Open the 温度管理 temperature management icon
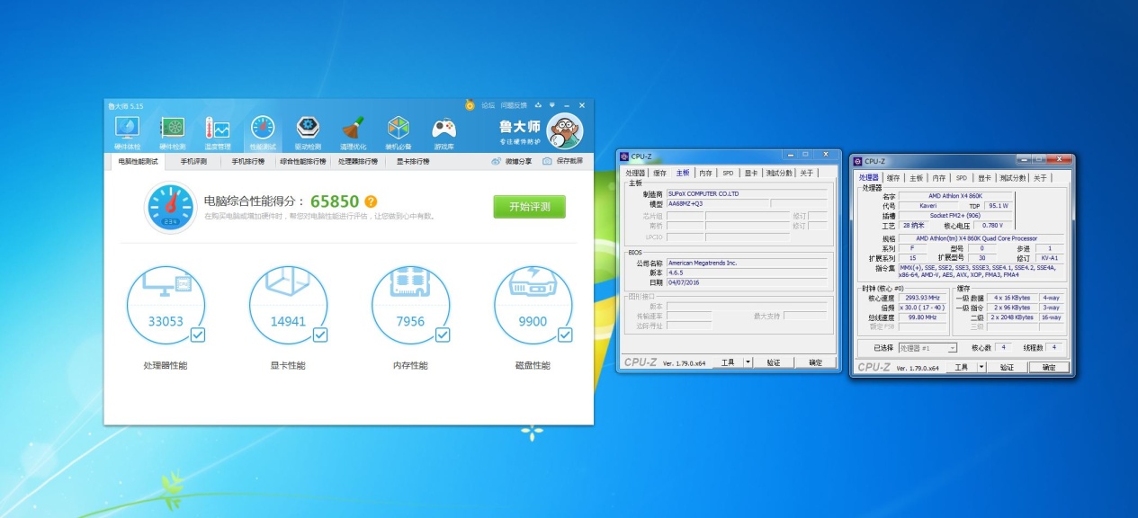 (217, 133)
